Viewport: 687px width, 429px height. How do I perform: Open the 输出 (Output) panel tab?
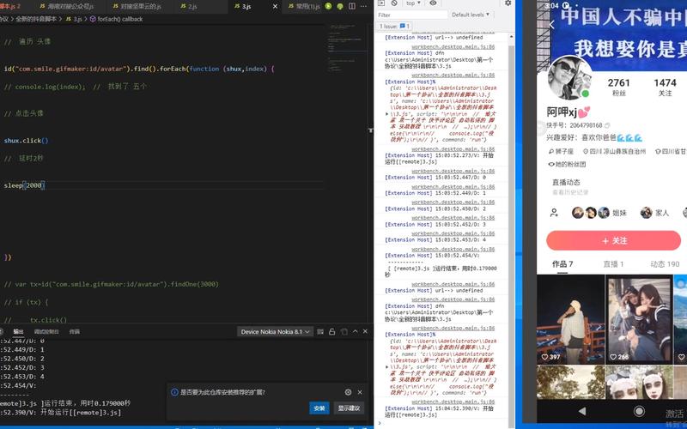tap(18, 331)
